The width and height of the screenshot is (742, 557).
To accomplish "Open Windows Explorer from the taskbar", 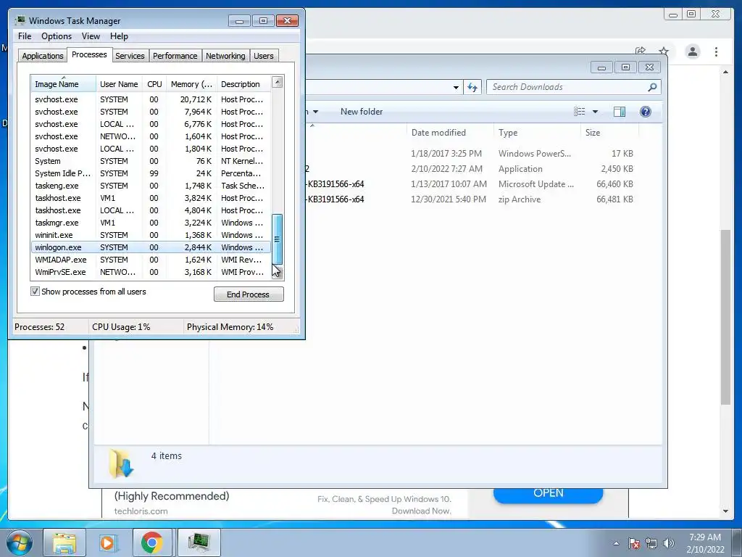I will tap(64, 542).
